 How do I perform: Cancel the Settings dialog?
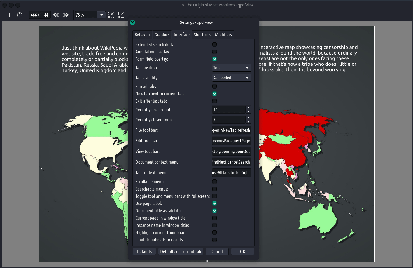click(x=217, y=251)
